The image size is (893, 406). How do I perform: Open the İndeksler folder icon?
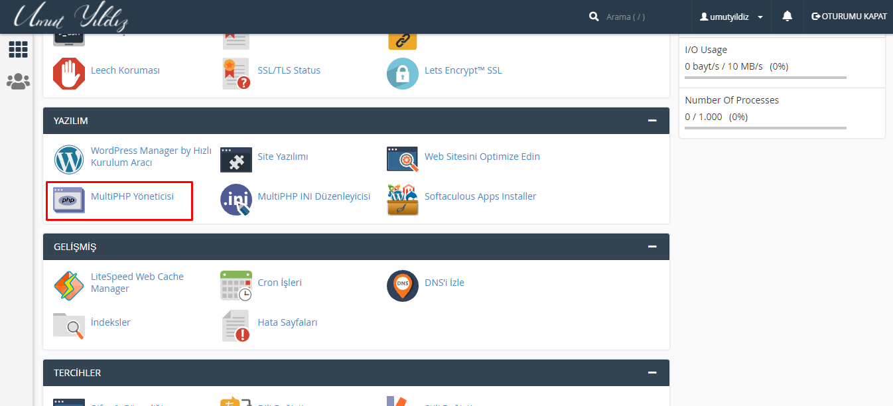pos(69,325)
